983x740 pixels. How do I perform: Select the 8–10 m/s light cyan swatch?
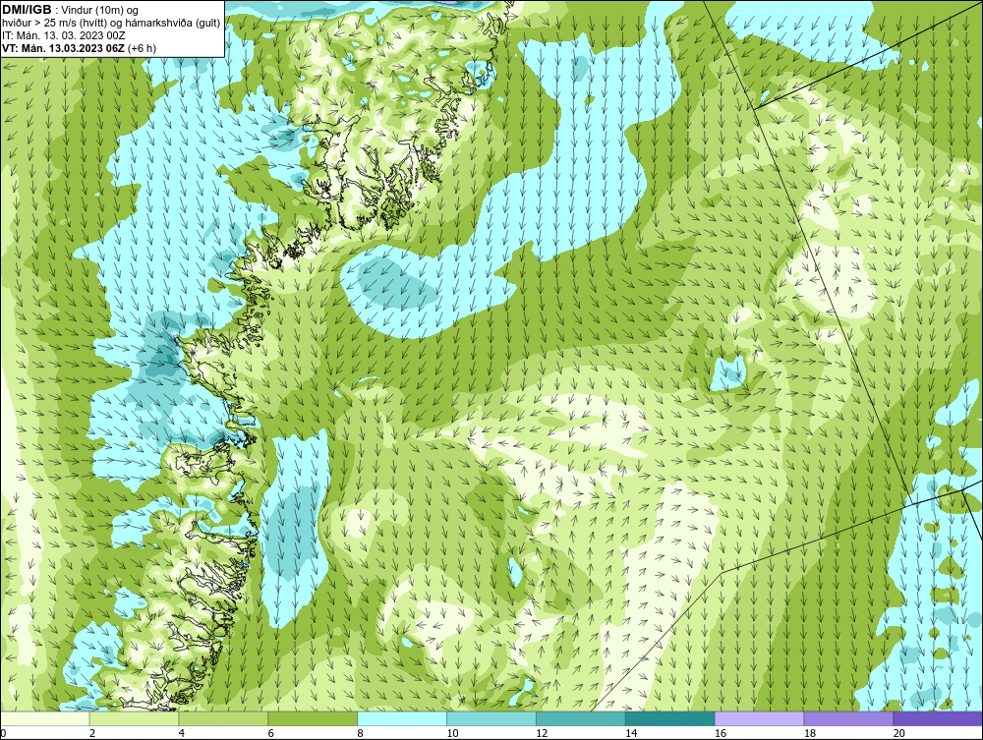click(x=402, y=718)
